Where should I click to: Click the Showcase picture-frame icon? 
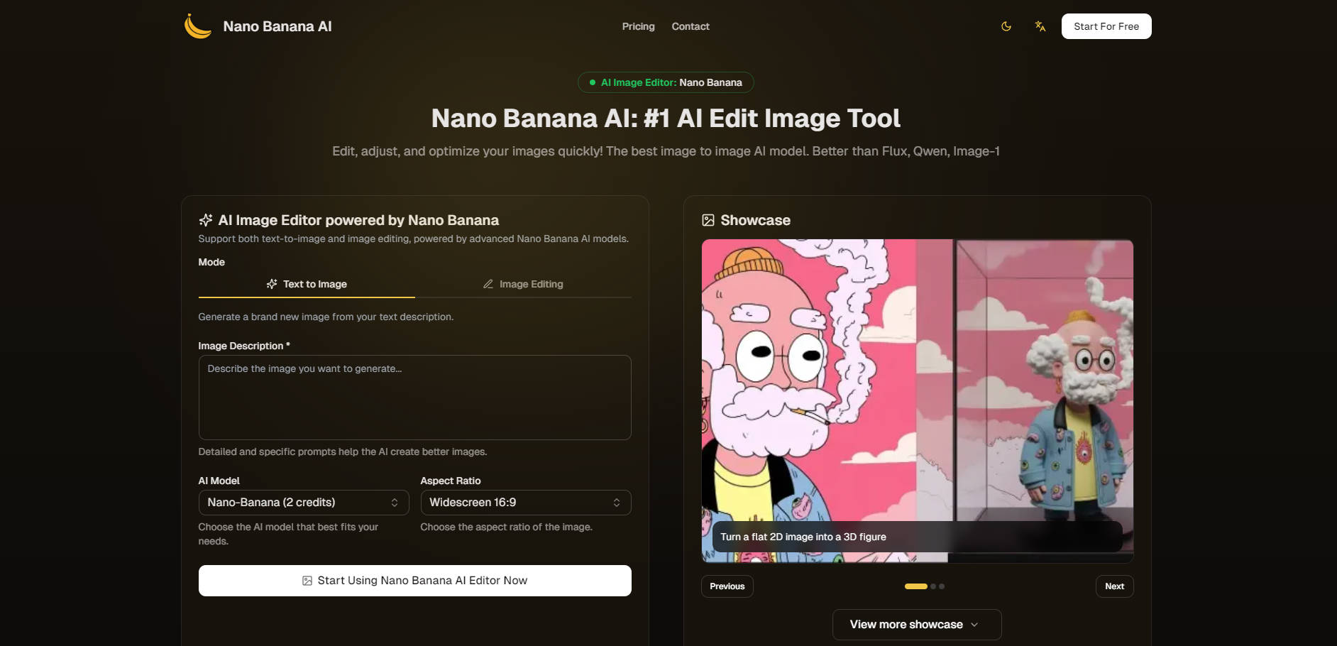pyautogui.click(x=708, y=220)
